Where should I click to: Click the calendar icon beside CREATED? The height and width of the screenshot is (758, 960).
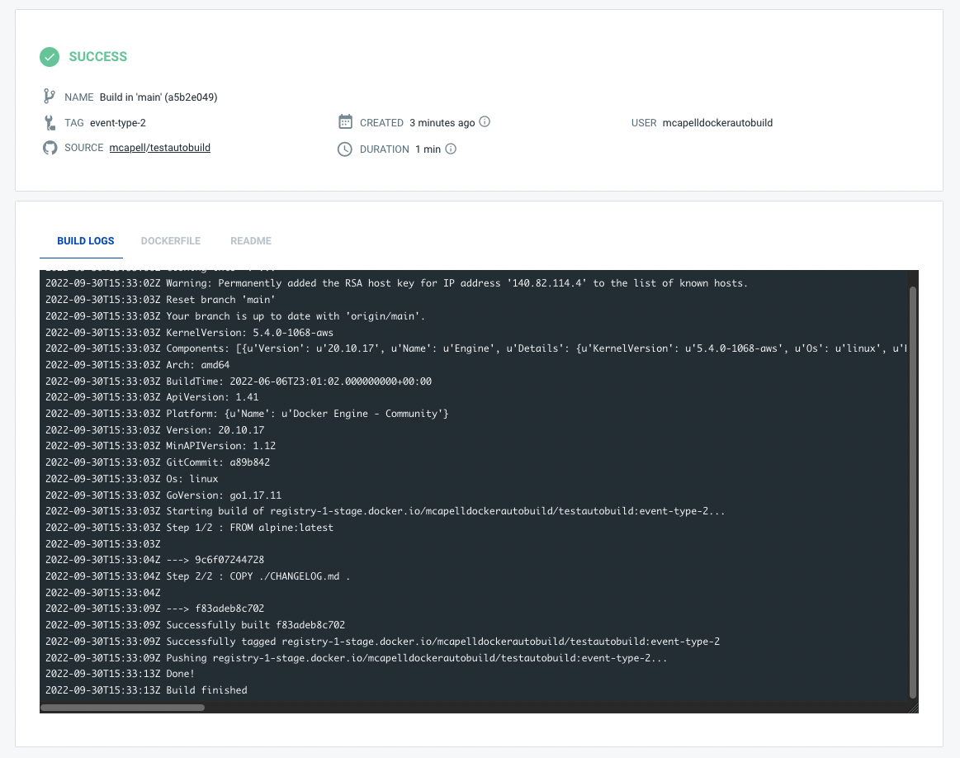click(x=346, y=122)
